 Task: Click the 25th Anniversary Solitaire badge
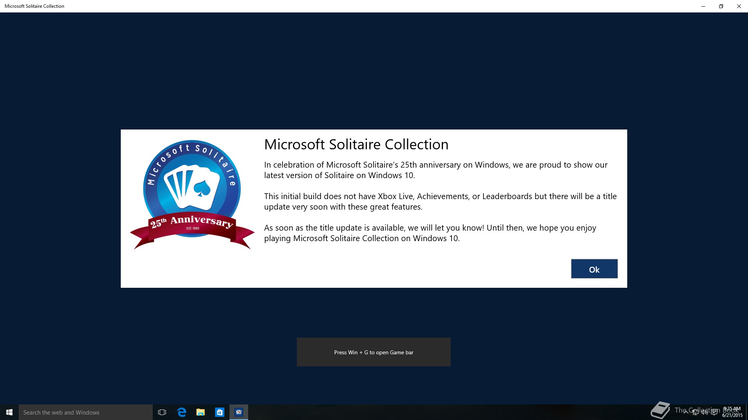tap(192, 194)
